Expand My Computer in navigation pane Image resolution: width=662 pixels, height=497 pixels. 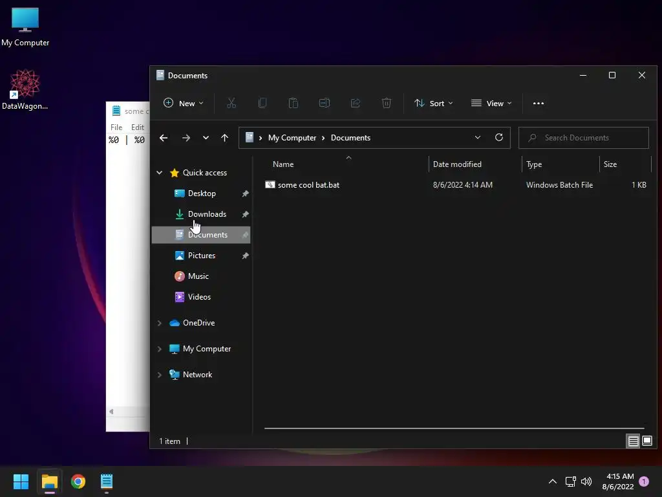pos(159,349)
